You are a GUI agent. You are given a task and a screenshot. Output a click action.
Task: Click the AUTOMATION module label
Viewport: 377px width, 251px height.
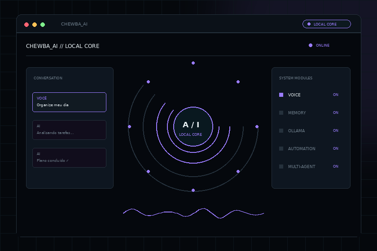click(x=302, y=149)
